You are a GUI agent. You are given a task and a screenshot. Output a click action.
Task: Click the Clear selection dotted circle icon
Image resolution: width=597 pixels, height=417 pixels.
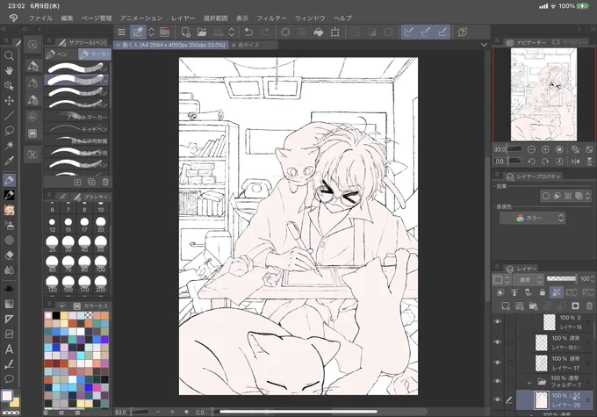pos(285,32)
